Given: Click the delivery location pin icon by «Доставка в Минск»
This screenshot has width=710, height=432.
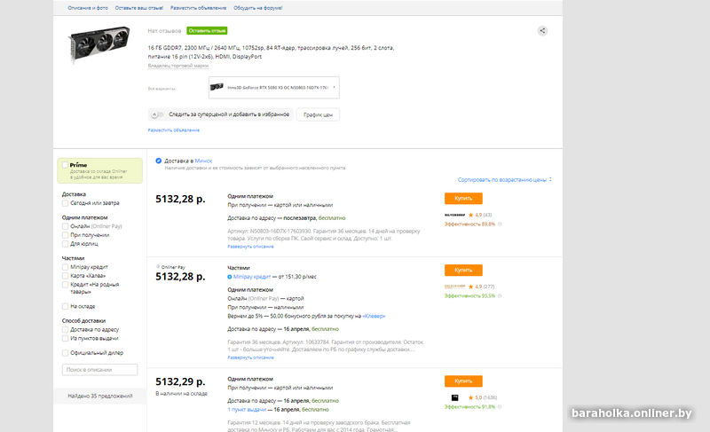Looking at the screenshot, I should click(158, 161).
